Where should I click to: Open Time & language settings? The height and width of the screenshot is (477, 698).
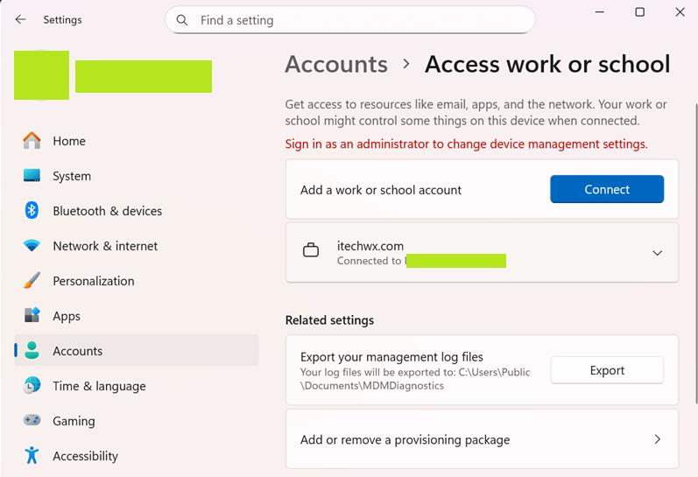(x=99, y=386)
